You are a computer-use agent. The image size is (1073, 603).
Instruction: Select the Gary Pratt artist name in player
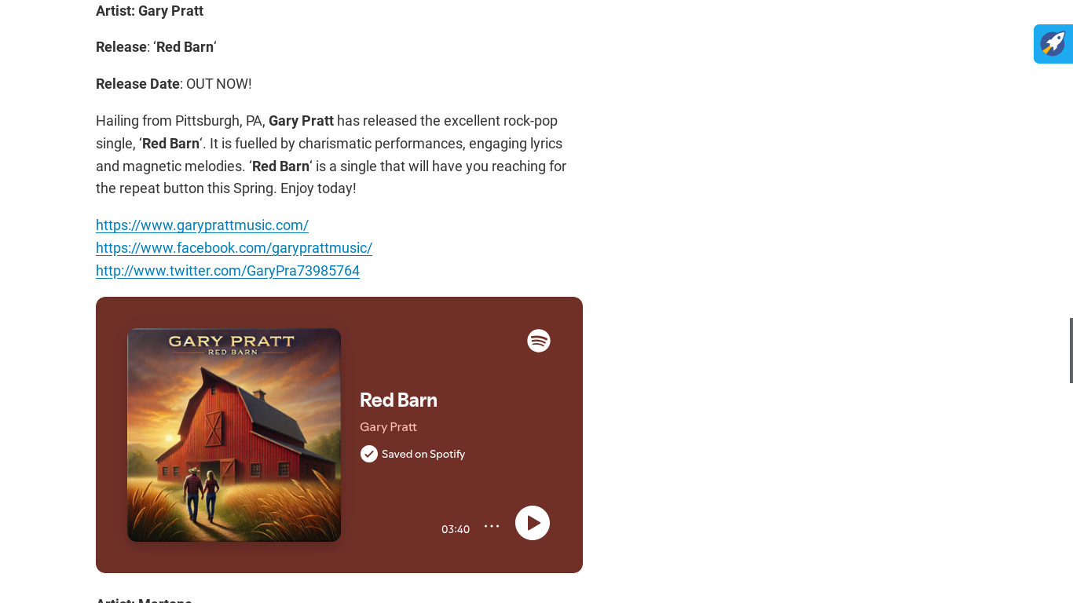(388, 427)
